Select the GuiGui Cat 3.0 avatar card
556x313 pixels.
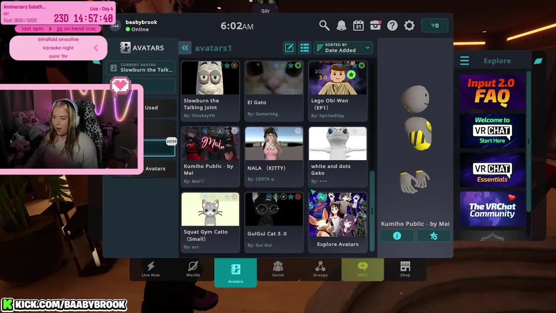[x=274, y=222]
